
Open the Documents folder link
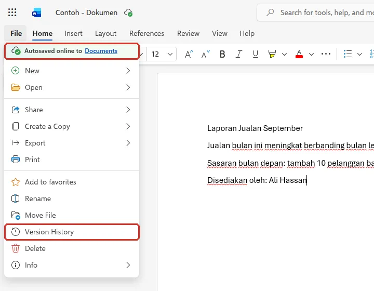pyautogui.click(x=101, y=51)
